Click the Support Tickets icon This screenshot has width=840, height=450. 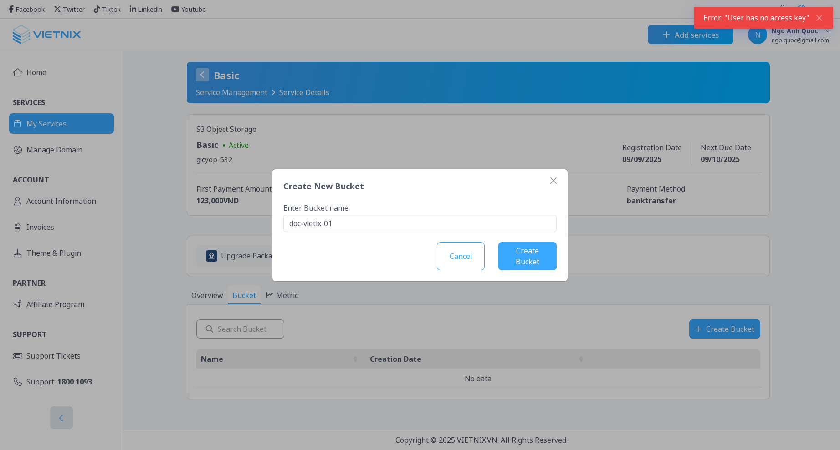coord(18,355)
